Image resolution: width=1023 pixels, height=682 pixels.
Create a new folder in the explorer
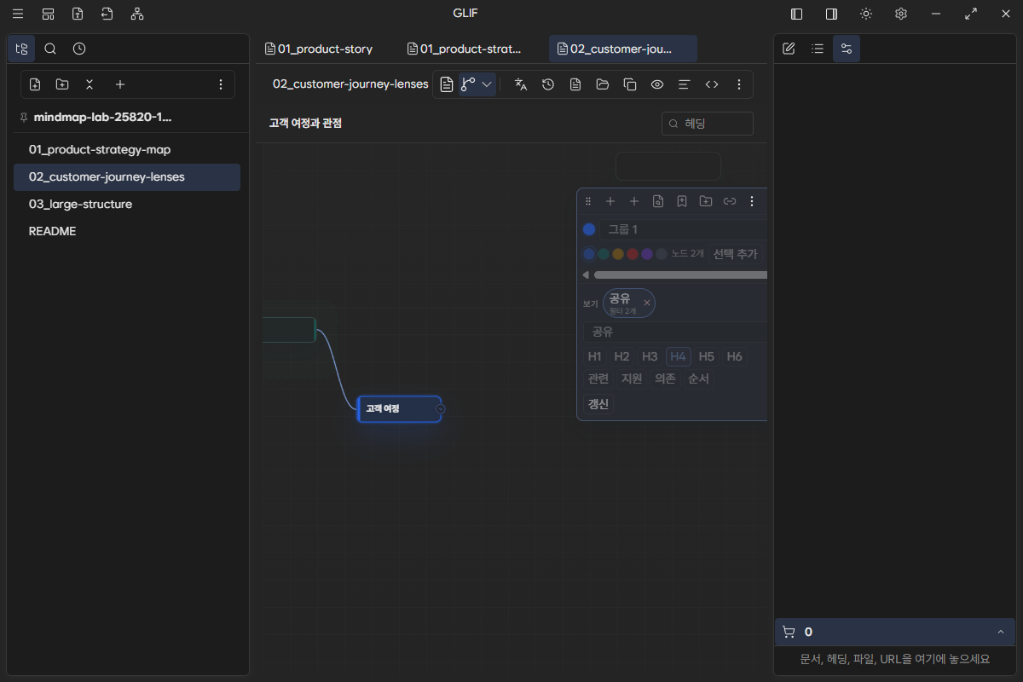(x=62, y=84)
